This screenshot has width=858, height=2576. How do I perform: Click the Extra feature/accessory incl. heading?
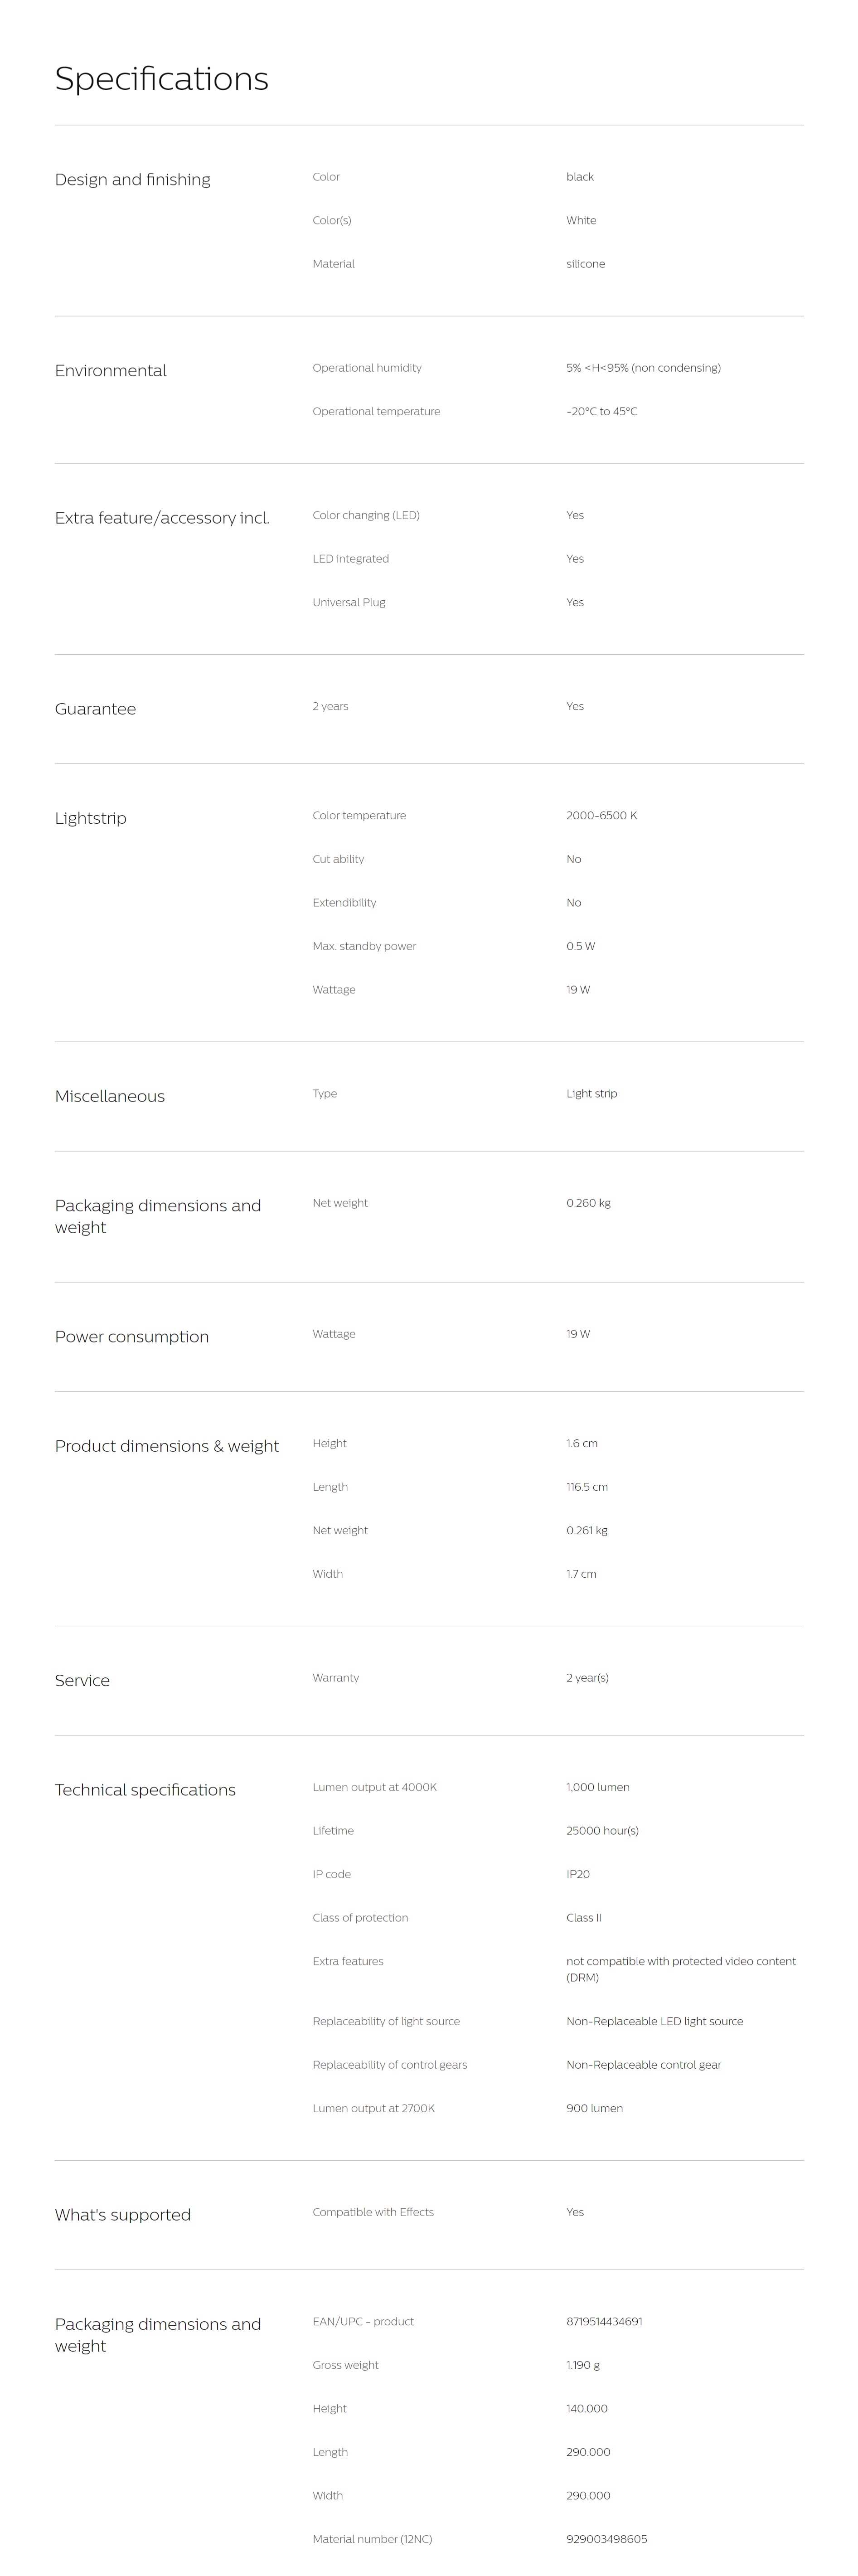162,518
